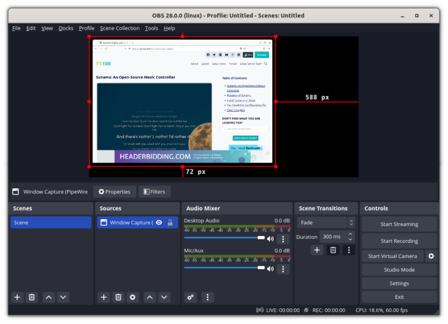Screen dimensions: 448x324
Task: Add a new source with the plus icon
Action: click(x=103, y=297)
